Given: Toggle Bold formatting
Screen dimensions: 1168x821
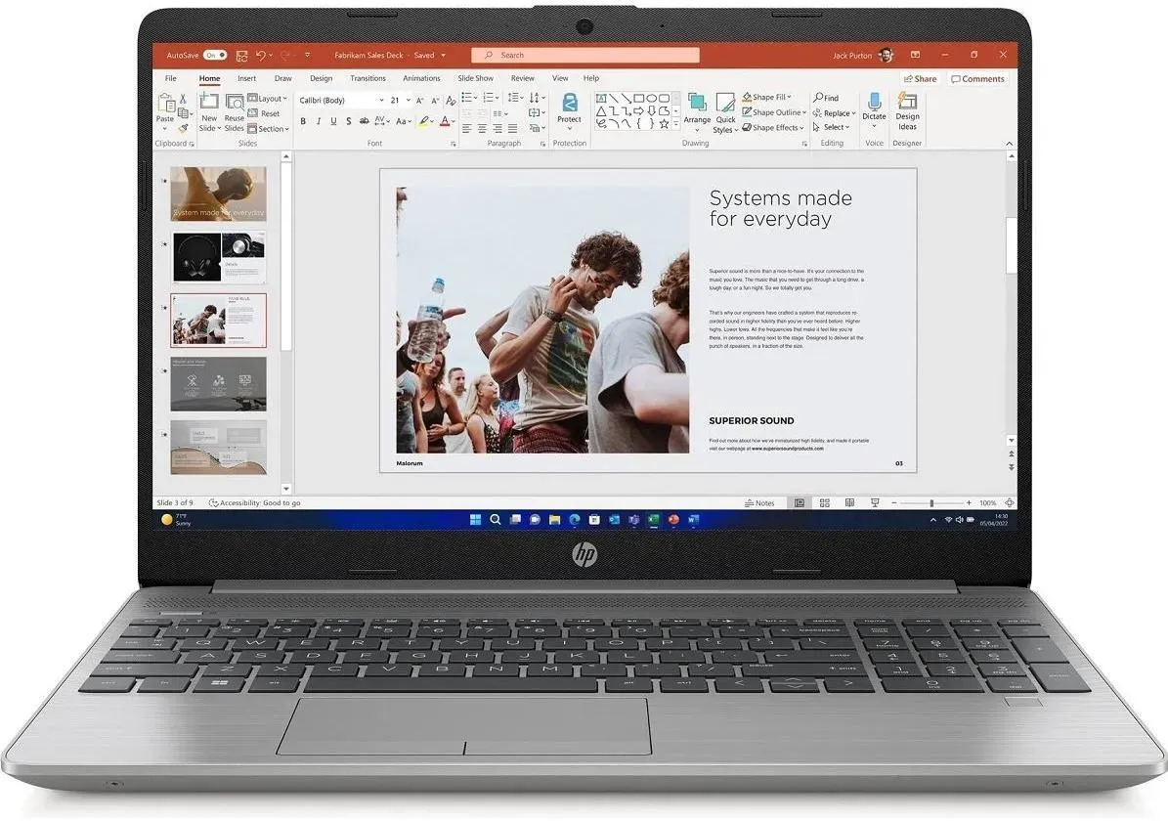Looking at the screenshot, I should pos(303,121).
